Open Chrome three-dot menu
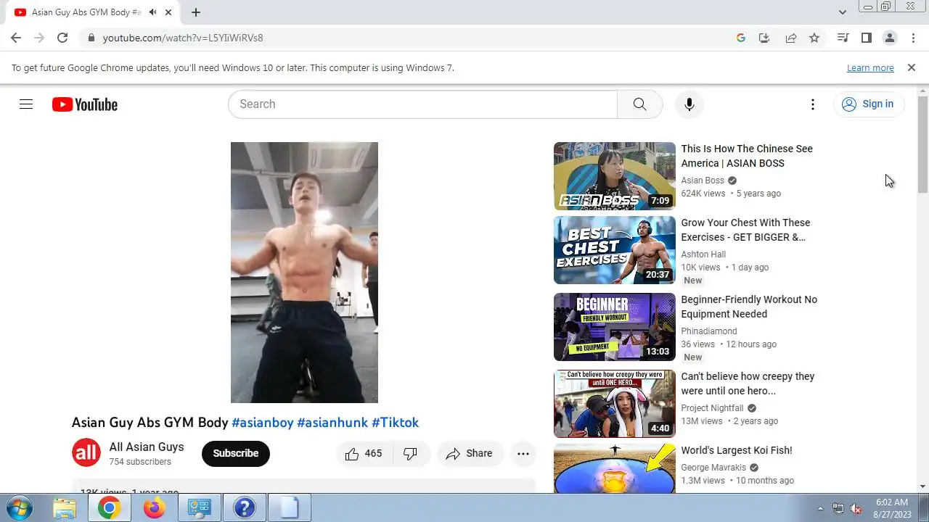This screenshot has width=929, height=522. point(913,38)
